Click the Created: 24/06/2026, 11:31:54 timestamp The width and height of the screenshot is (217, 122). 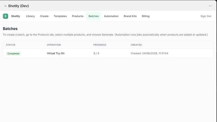149,53
